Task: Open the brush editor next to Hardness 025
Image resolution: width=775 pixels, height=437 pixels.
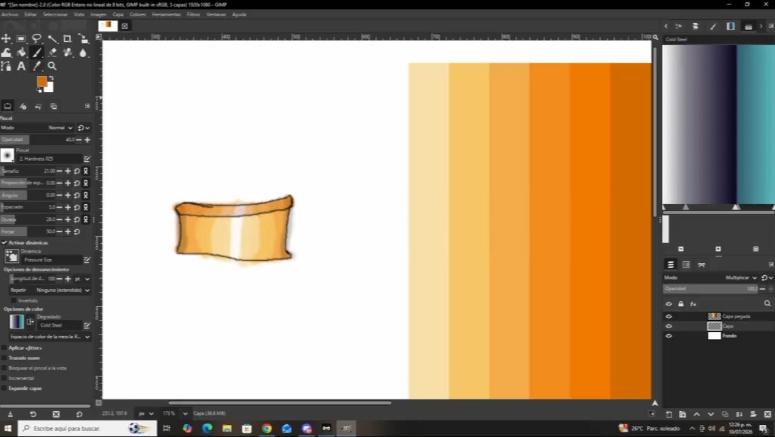Action: [87, 159]
